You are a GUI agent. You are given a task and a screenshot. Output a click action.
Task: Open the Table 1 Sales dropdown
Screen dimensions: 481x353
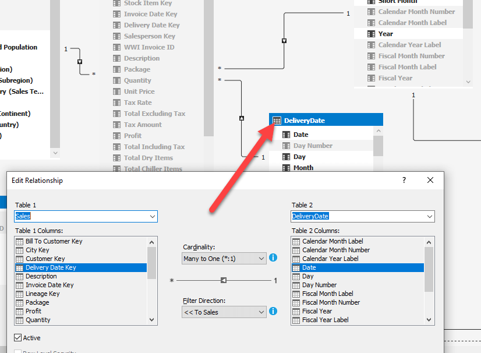point(86,217)
